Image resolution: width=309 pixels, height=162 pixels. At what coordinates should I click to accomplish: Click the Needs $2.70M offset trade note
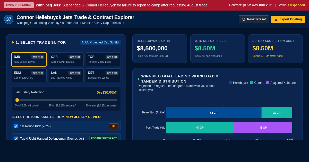268,56
